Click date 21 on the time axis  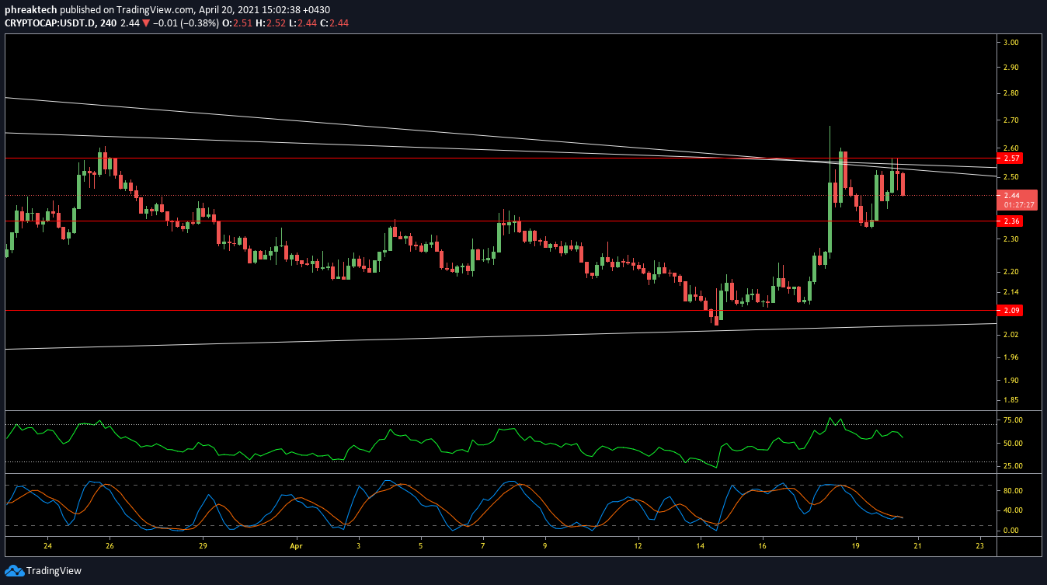(918, 546)
